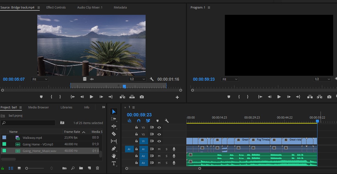Click Extract in the Program monitor
Screen dimensions: 337x174
[x=319, y=97]
